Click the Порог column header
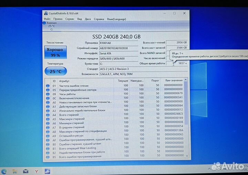 (155, 80)
